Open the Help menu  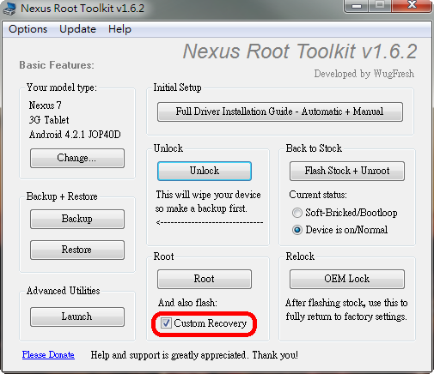coord(119,29)
